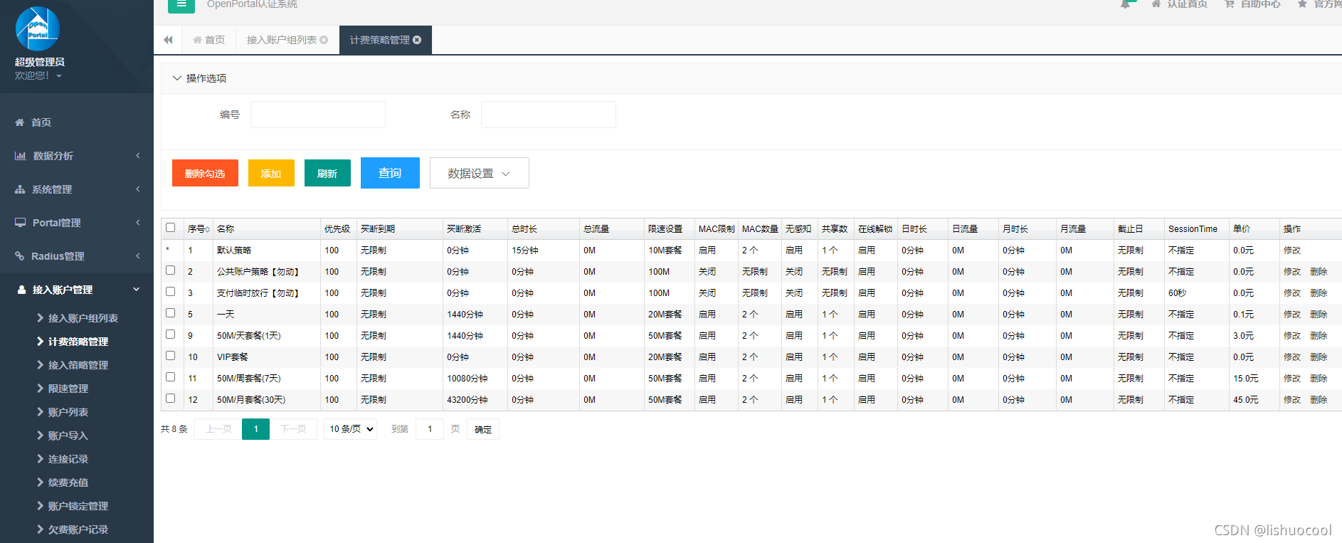Click the cart icon beside 自助中心
Viewport: 1342px width, 543px height.
click(1229, 4)
